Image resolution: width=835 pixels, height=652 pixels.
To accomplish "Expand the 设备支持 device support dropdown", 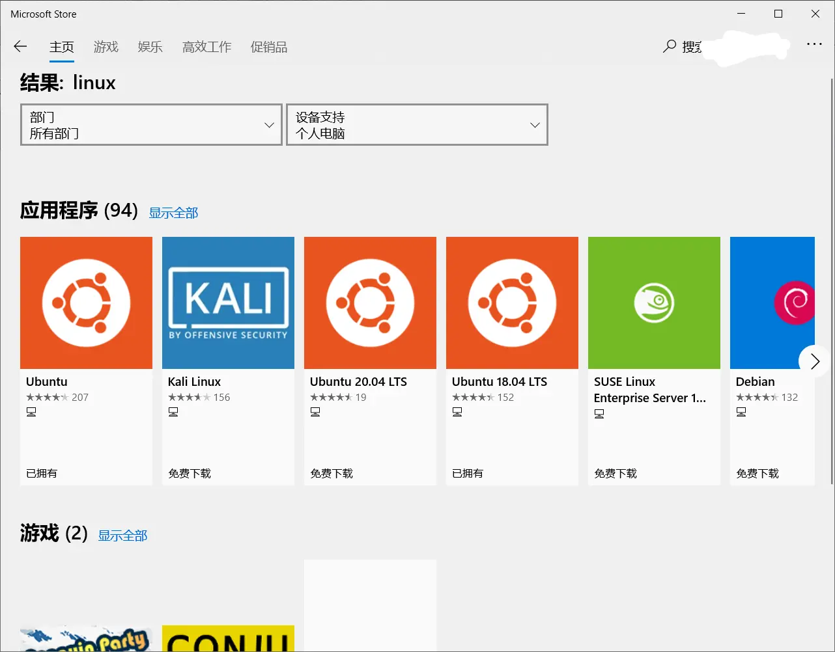I will tap(417, 125).
